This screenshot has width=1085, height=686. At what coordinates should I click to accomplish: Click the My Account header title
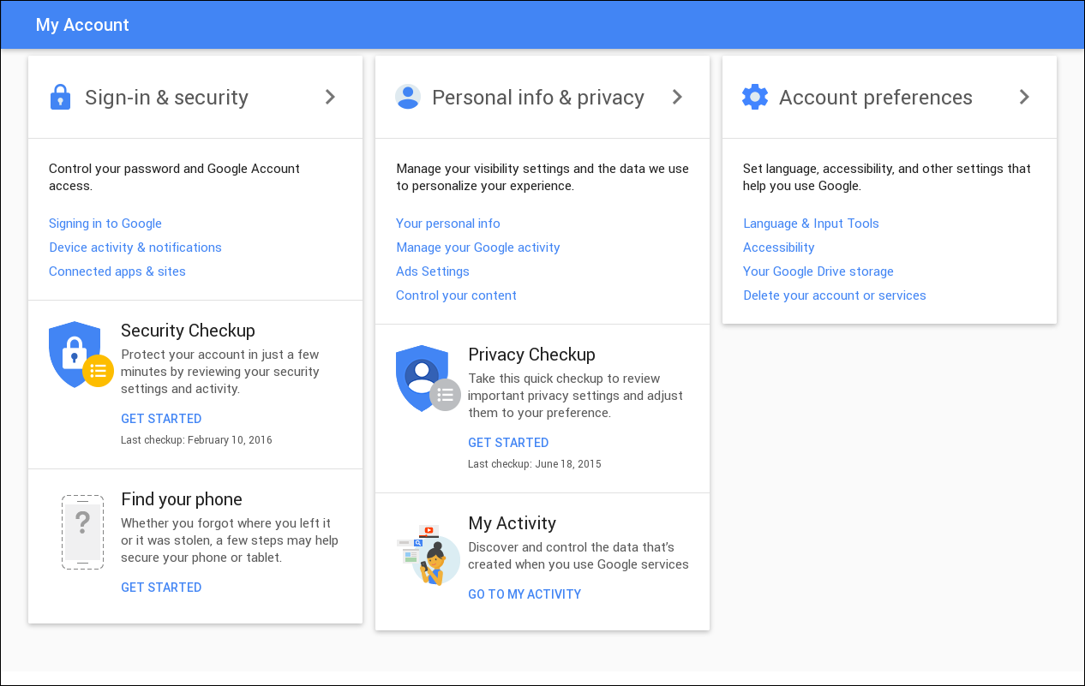(82, 25)
